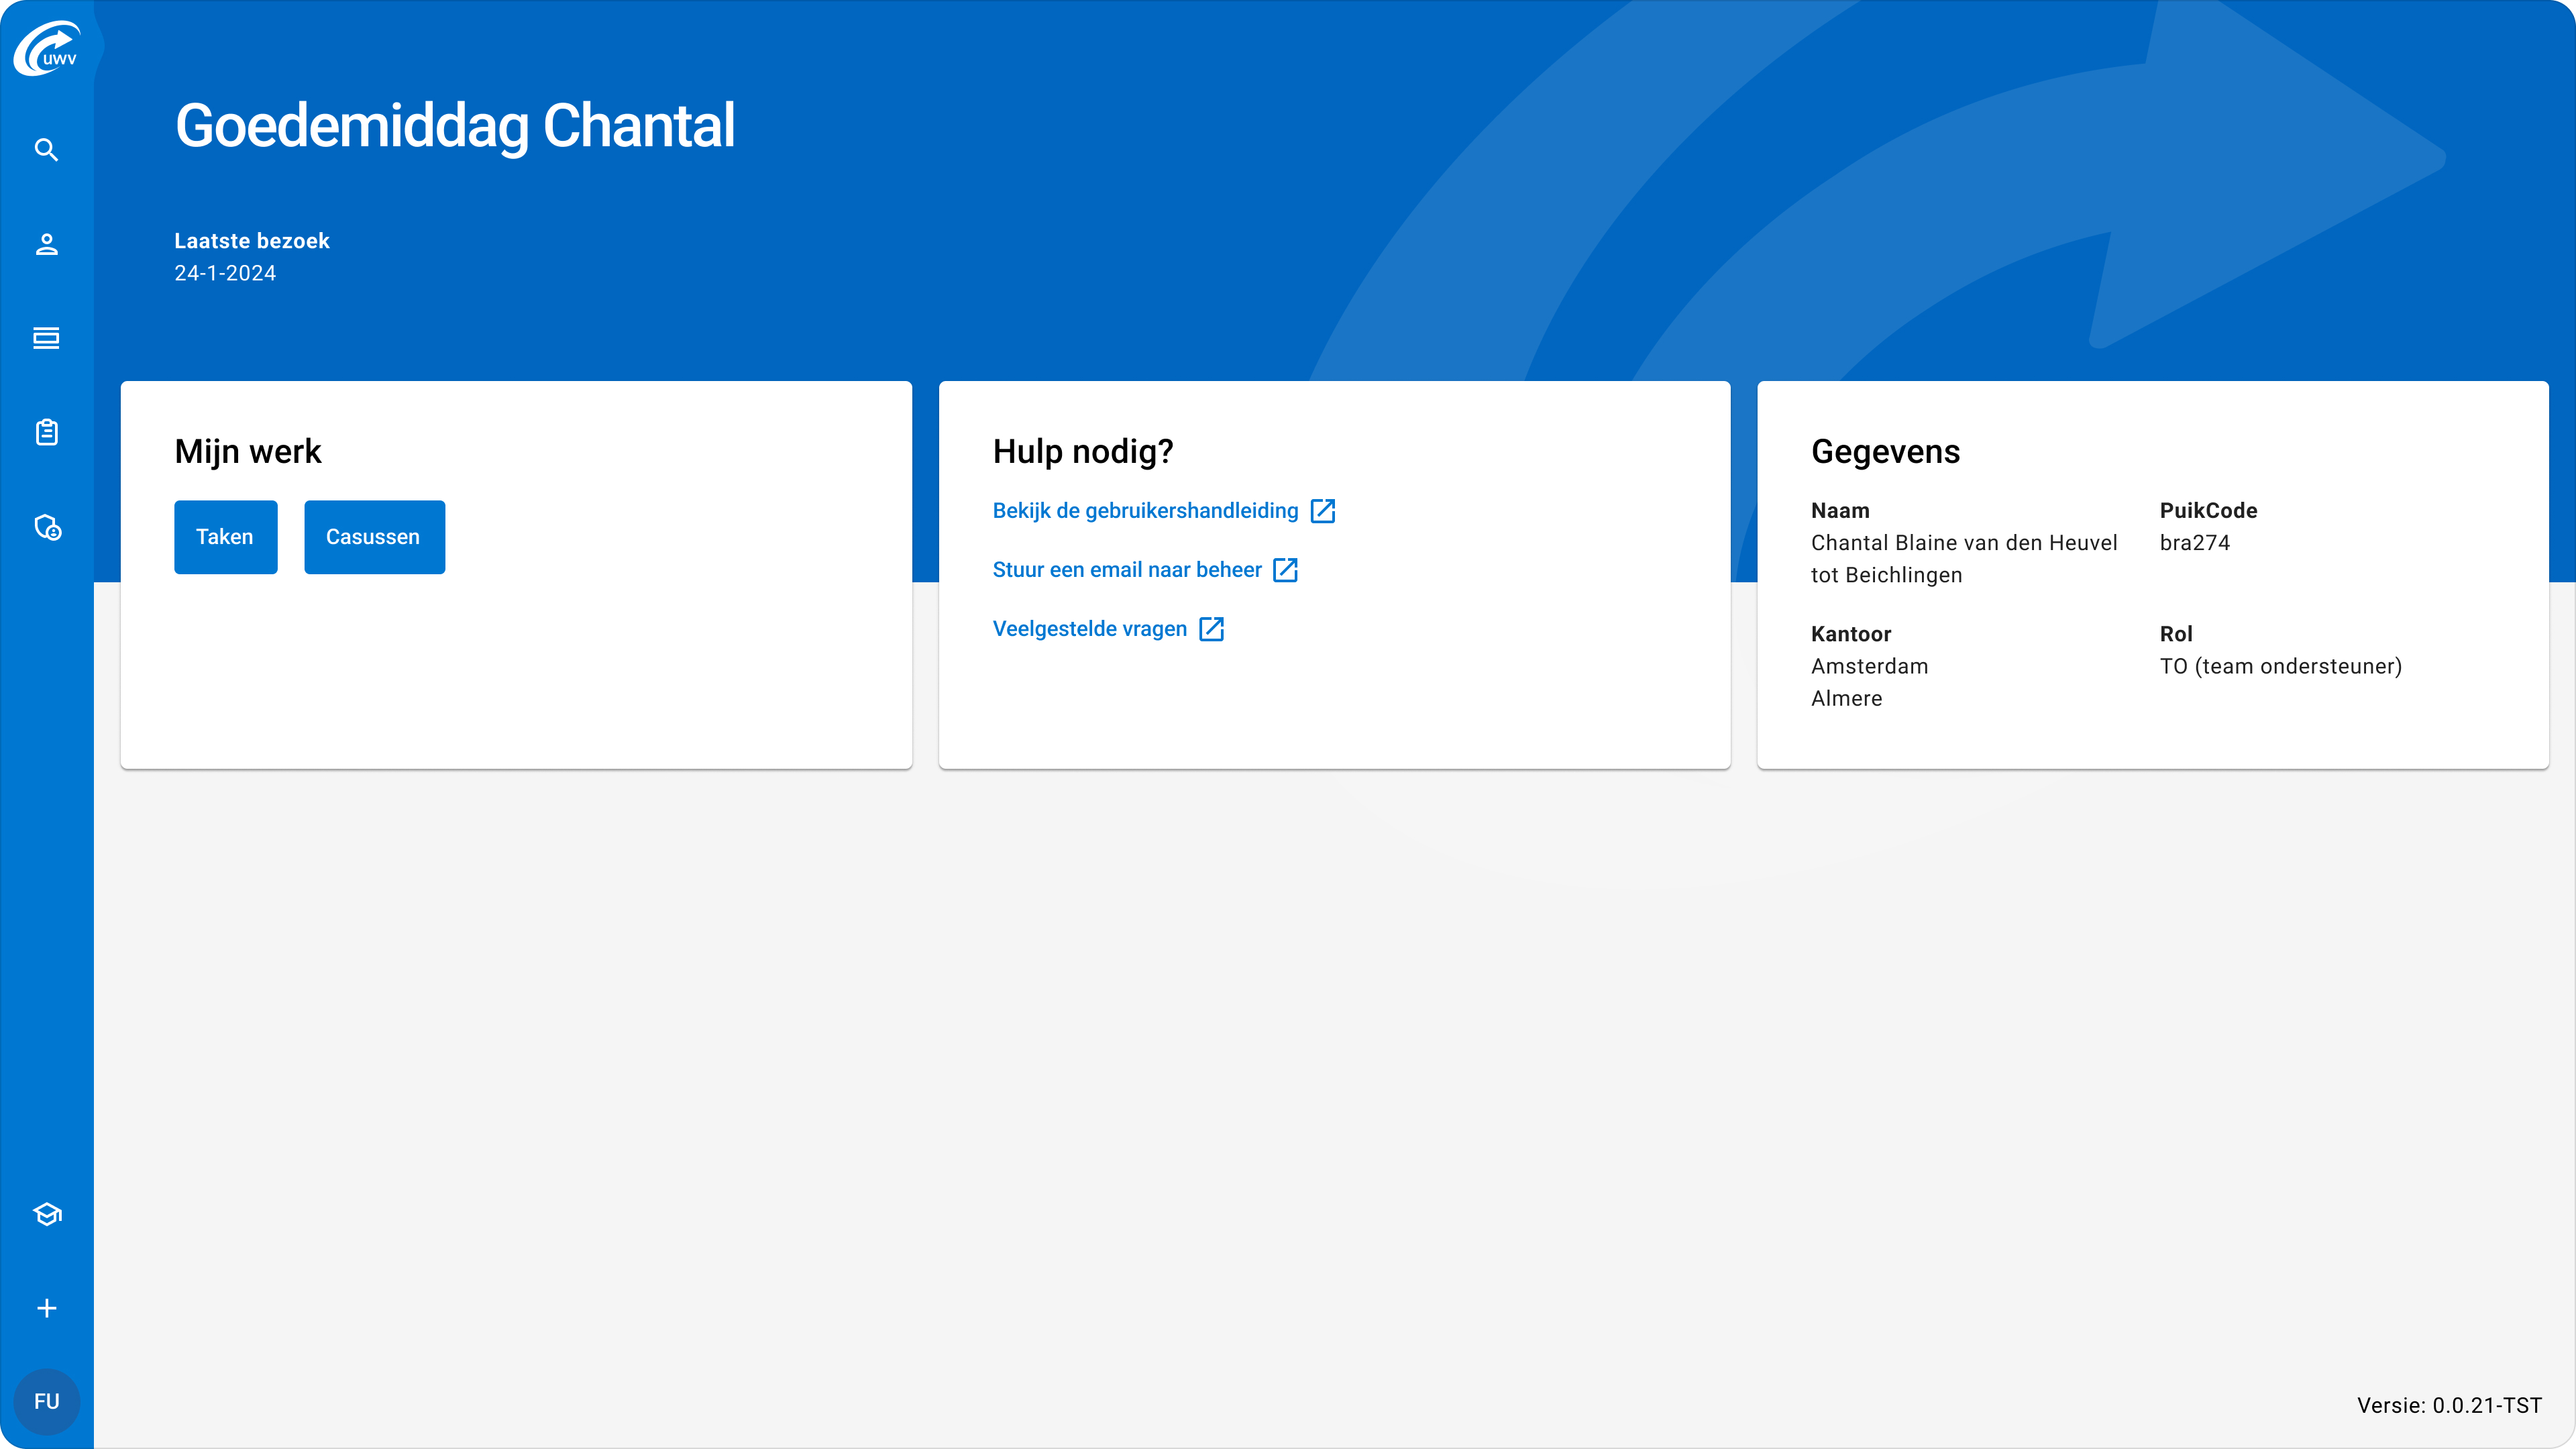Click external icon beside gebruikershandleiding
The image size is (2576, 1449).
(1322, 511)
